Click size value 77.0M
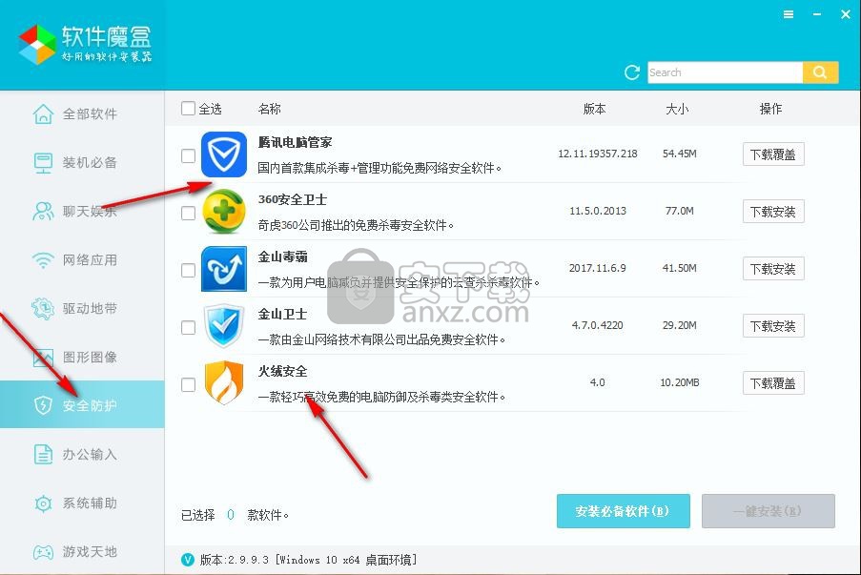Viewport: 861px width, 575px height. (679, 211)
